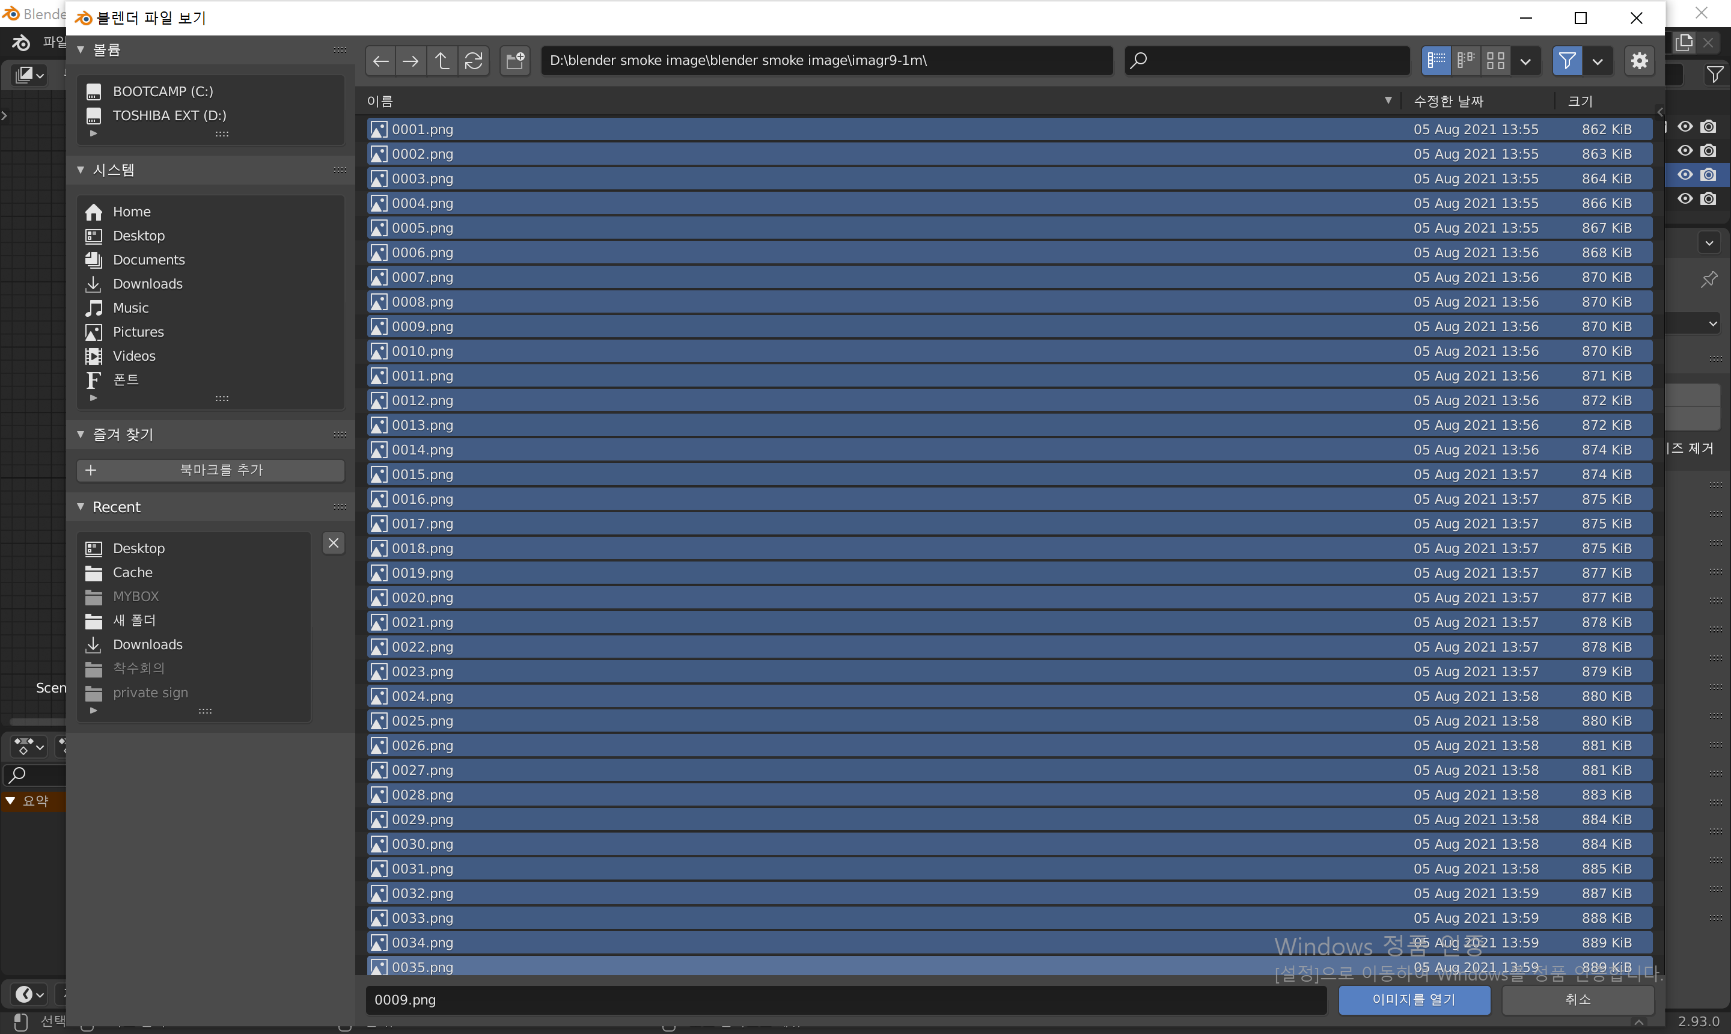This screenshot has width=1731, height=1034.
Task: Click the file name input field
Action: (x=845, y=1000)
